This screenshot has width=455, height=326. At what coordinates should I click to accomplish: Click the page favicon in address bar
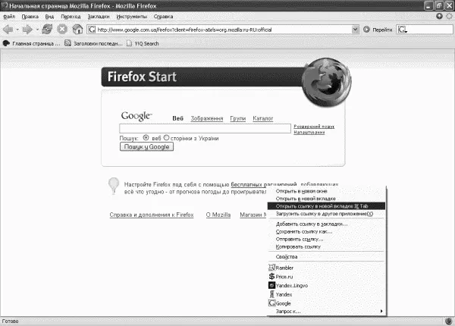click(92, 30)
